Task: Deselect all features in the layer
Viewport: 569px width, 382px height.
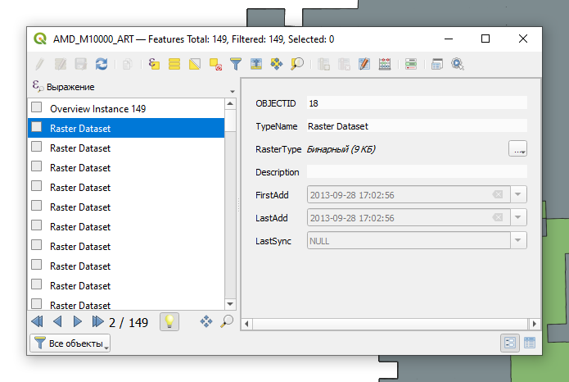Action: (215, 64)
